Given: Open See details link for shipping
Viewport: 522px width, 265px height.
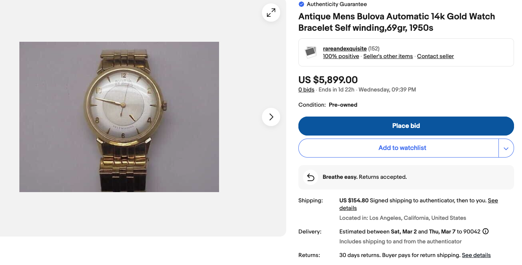Looking at the screenshot, I should pyautogui.click(x=493, y=200).
